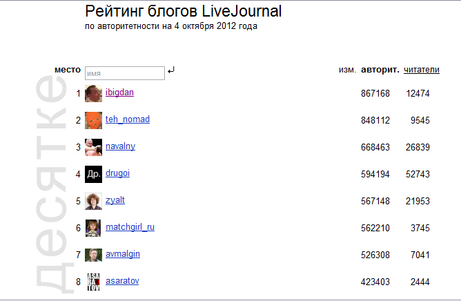Click matchgirl_ru's avatar picture
This screenshot has height=301, width=461.
click(x=93, y=228)
